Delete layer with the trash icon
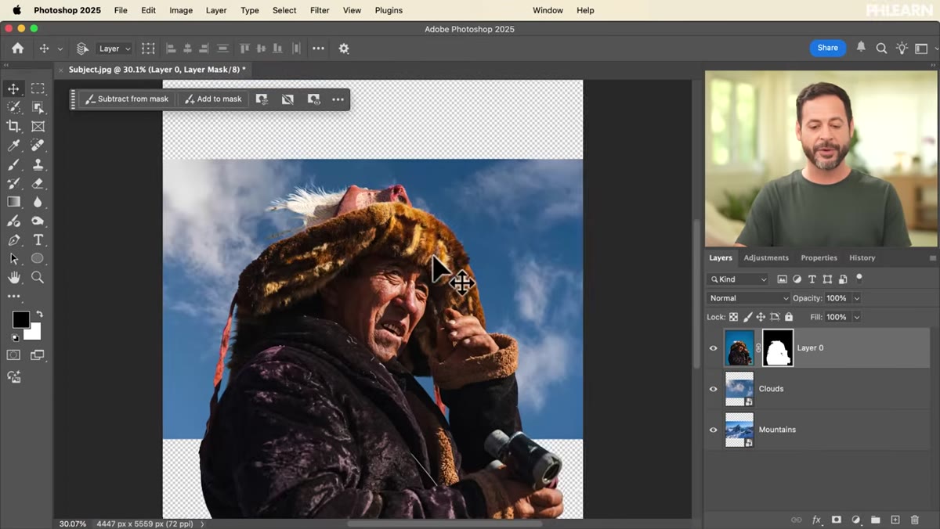Screen dimensions: 940x529 915,520
